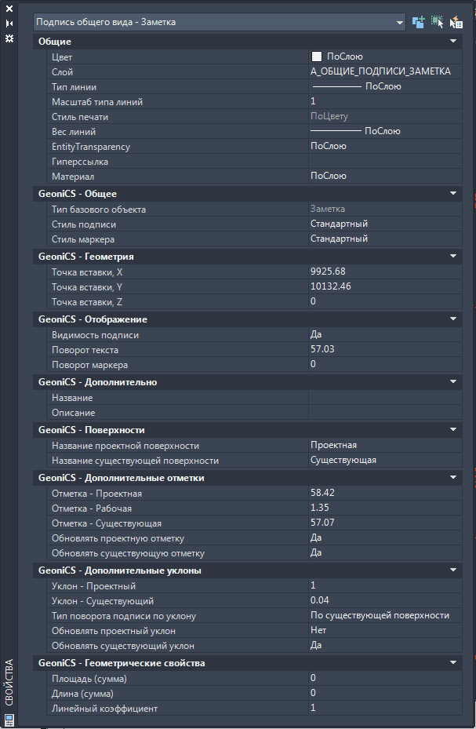Select the 'Слой' layer value field
The width and height of the screenshot is (476, 729).
pos(380,71)
